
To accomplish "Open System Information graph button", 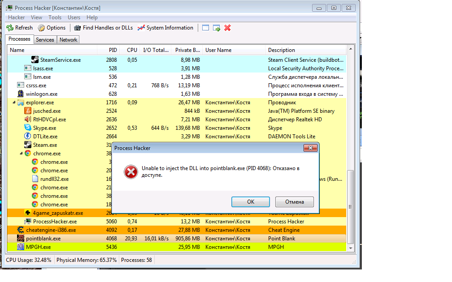I will [x=165, y=28].
